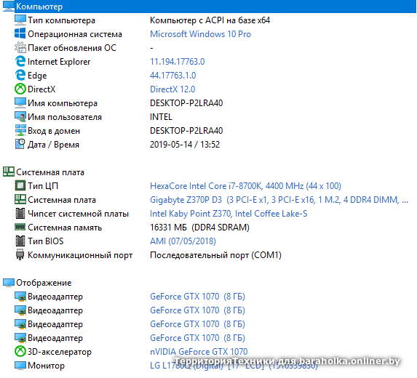Select the Операционная система label
Screen dimensions: 417x378
coord(75,34)
